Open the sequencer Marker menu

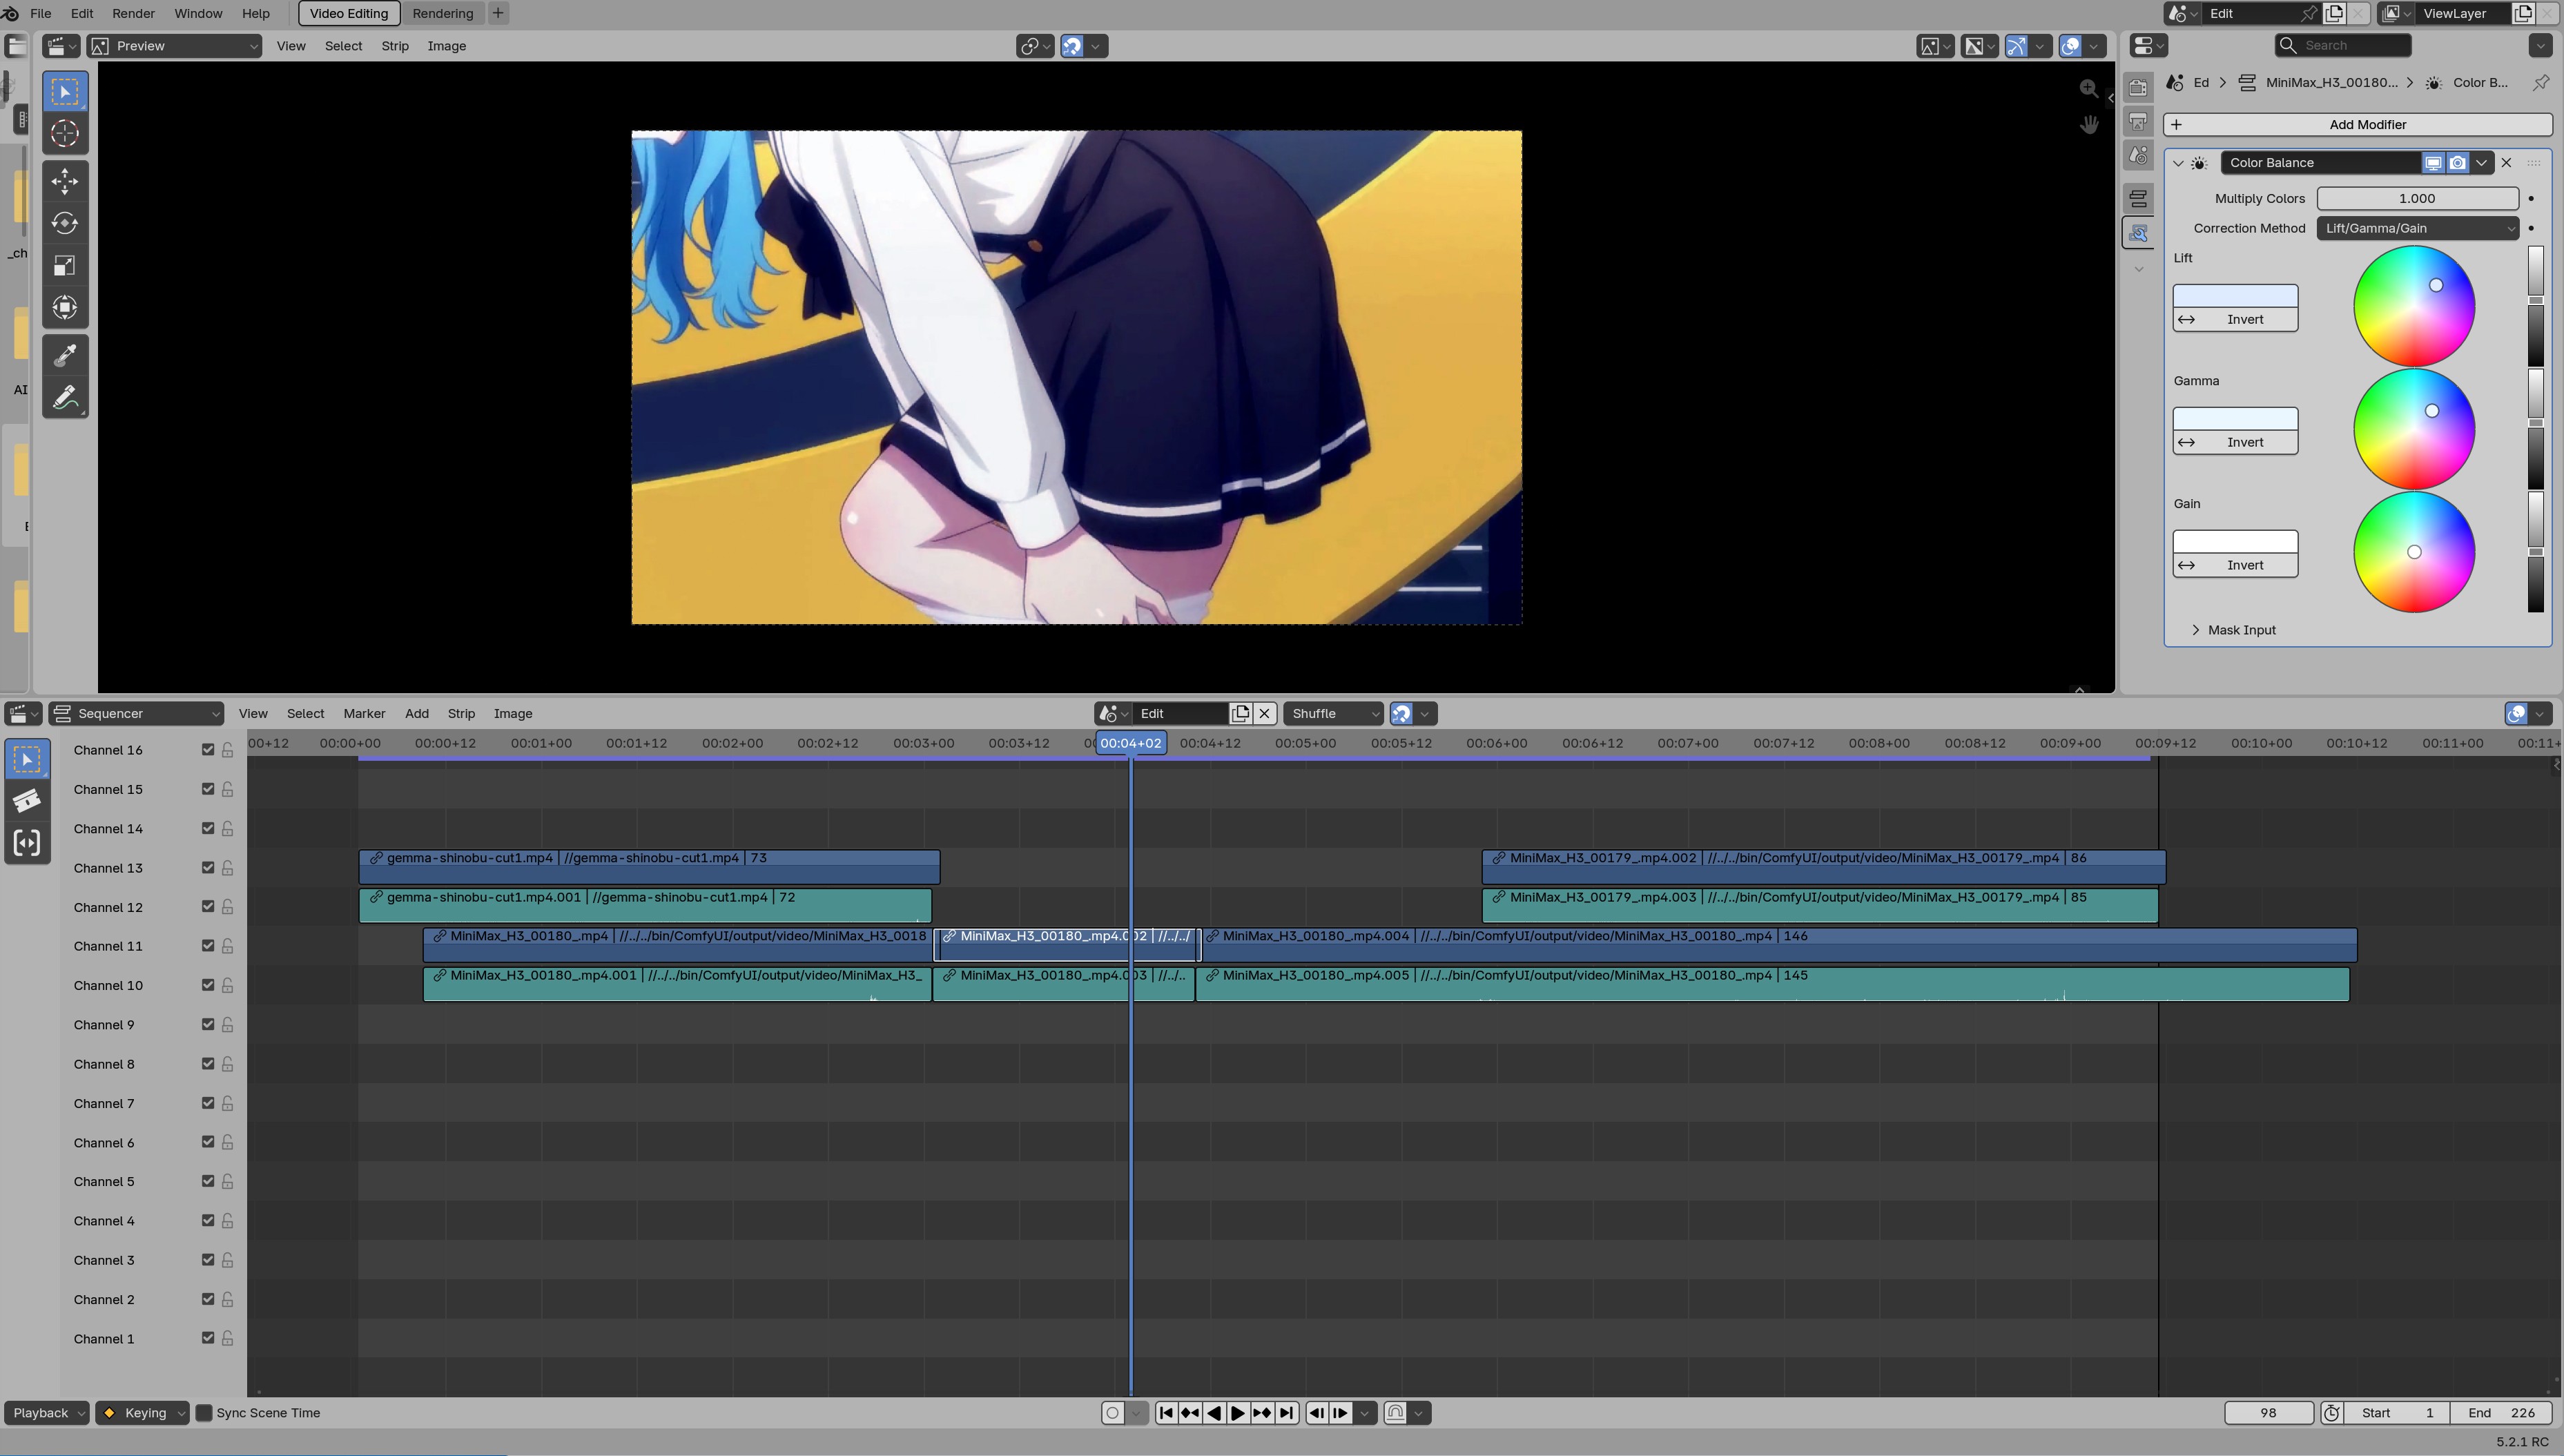click(364, 714)
